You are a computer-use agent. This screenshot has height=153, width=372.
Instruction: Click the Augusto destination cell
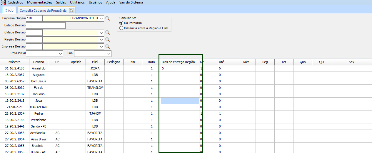click(39, 75)
